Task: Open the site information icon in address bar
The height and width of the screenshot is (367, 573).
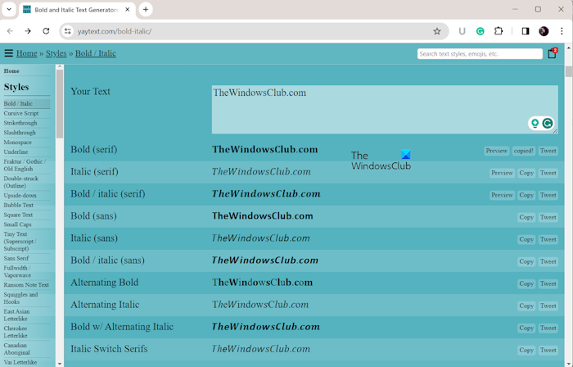Action: (x=68, y=31)
